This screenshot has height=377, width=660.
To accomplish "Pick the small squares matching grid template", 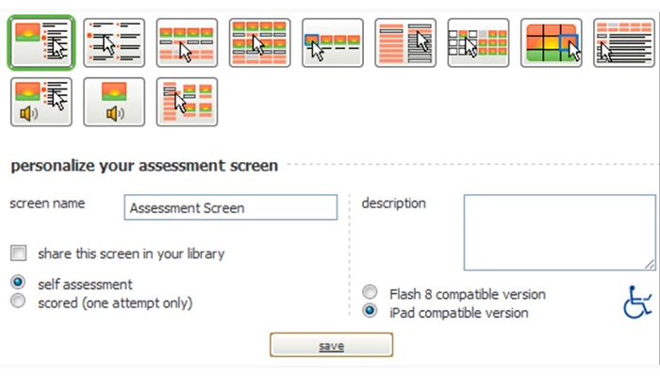I will tap(478, 43).
